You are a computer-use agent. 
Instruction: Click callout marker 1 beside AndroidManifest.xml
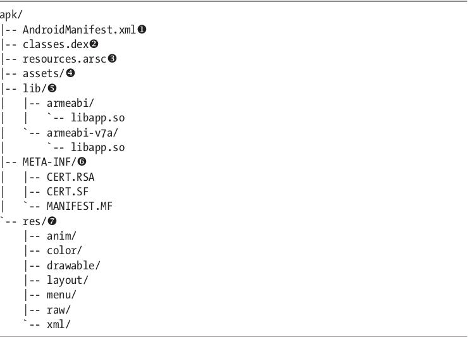pyautogui.click(x=142, y=30)
